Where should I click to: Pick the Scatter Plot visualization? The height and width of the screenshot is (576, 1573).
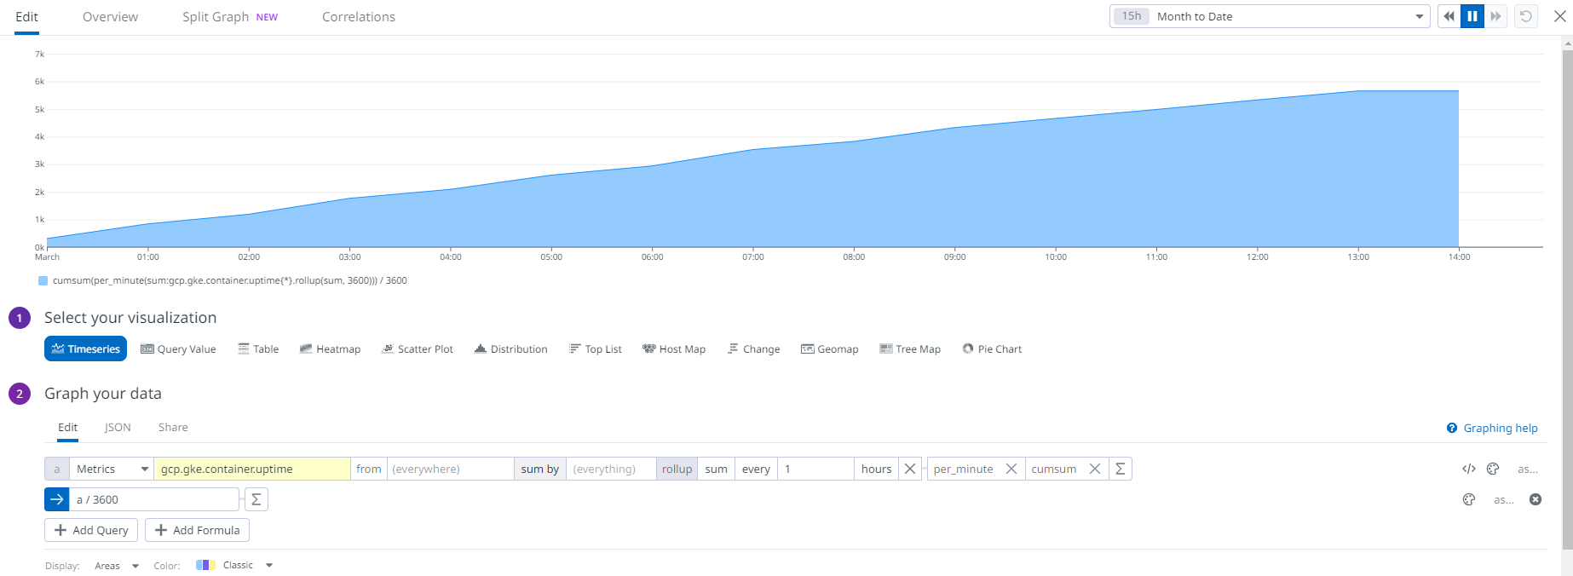coord(418,348)
